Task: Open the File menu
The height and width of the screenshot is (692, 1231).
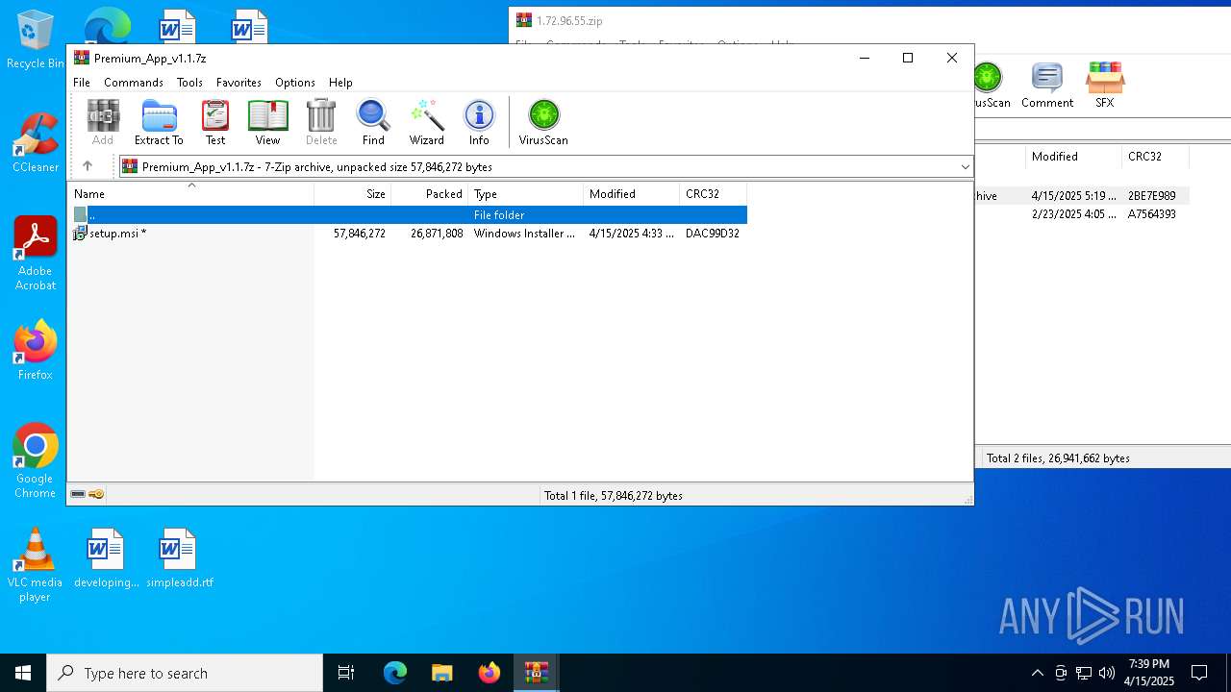Action: click(x=82, y=83)
